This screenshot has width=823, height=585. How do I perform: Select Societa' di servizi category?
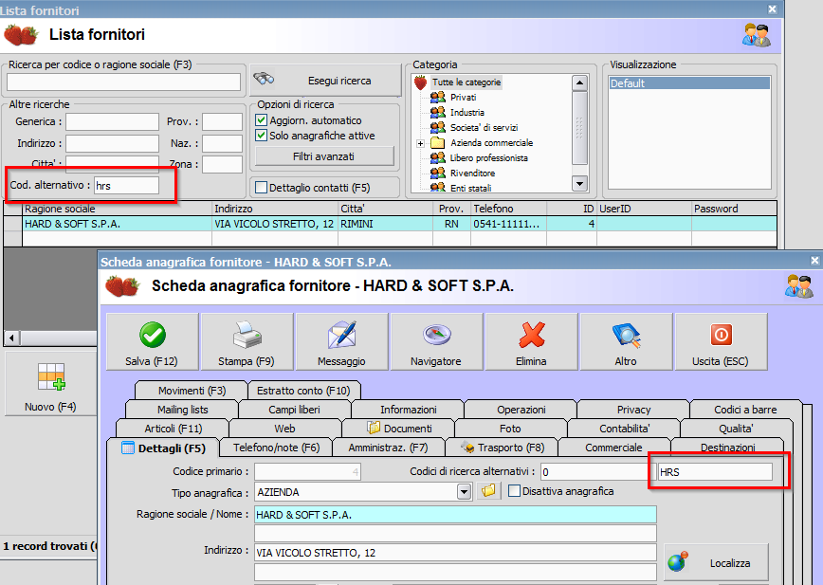(x=484, y=127)
